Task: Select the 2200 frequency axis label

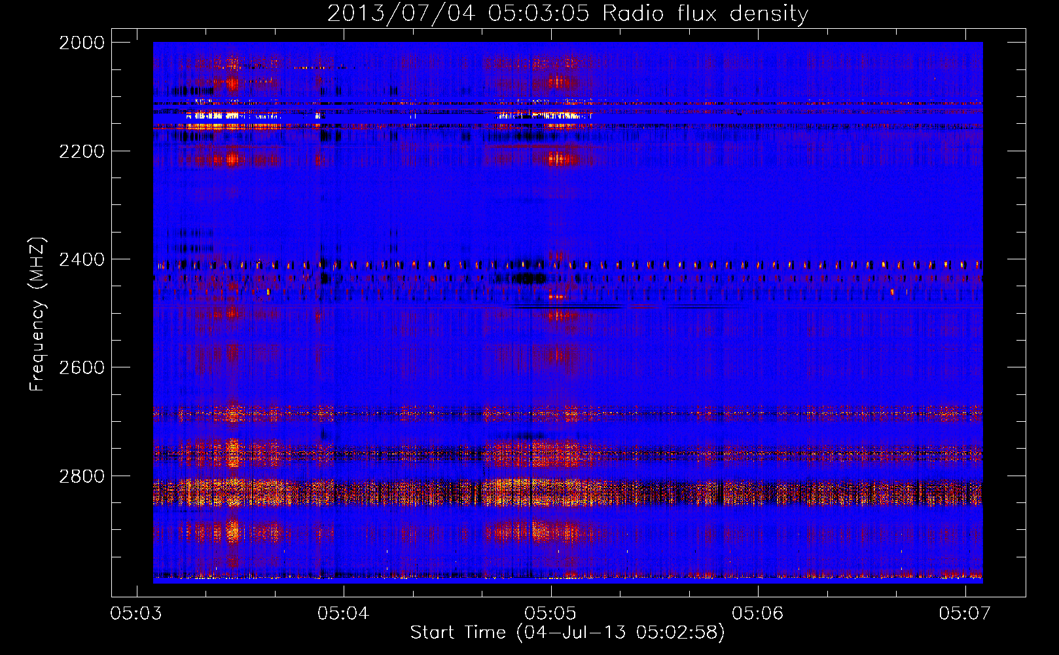Action: pos(82,151)
